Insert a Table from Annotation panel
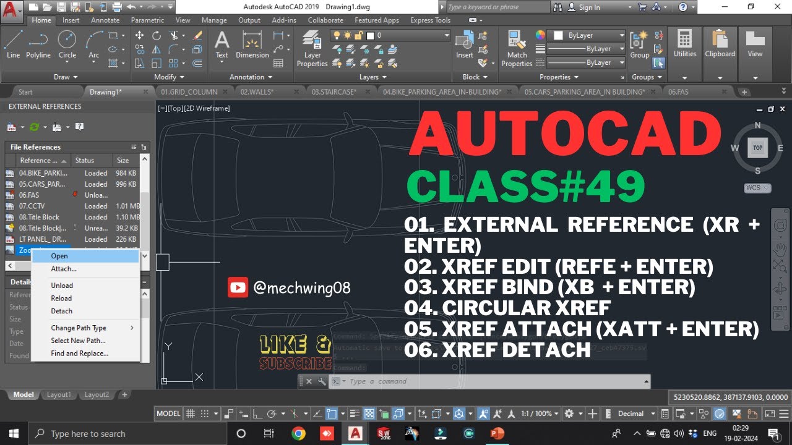The image size is (792, 445). [278, 63]
